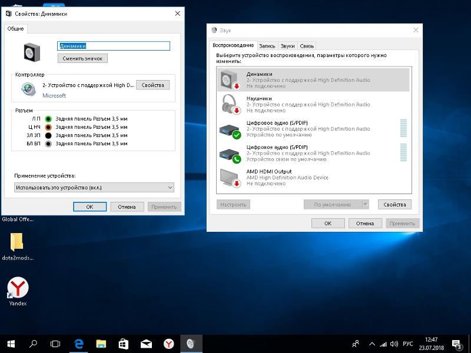Click Сменить значок button

click(x=82, y=58)
